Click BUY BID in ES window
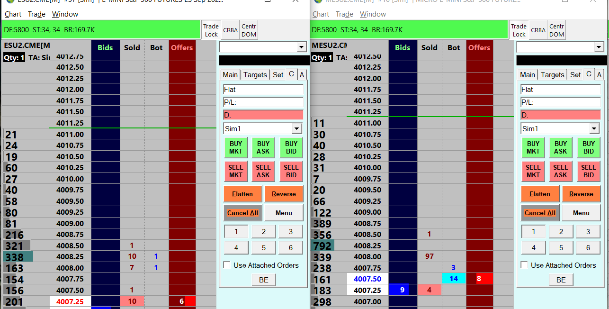Screen dimensions: 609x309 [291, 147]
